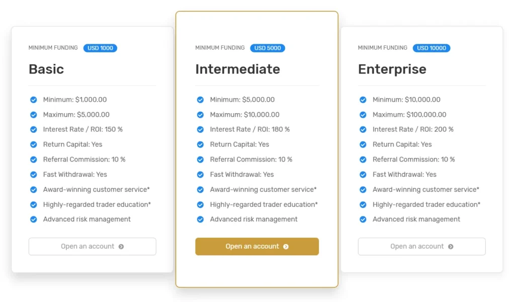Select the Enterprise plan title
Viewport: 515px width, 302px height.
[392, 69]
